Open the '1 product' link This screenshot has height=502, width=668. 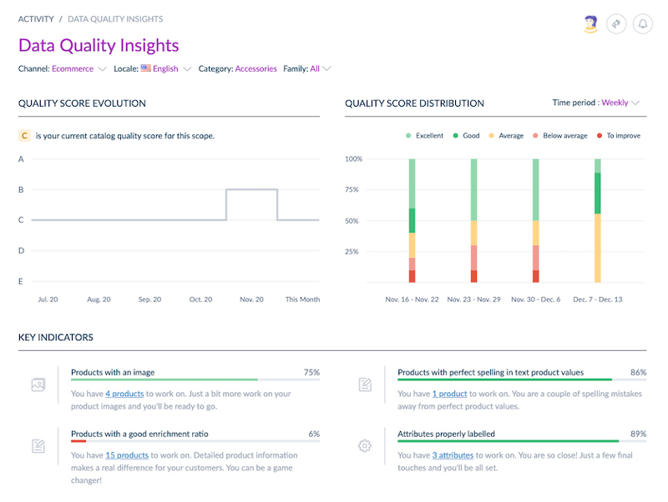449,394
